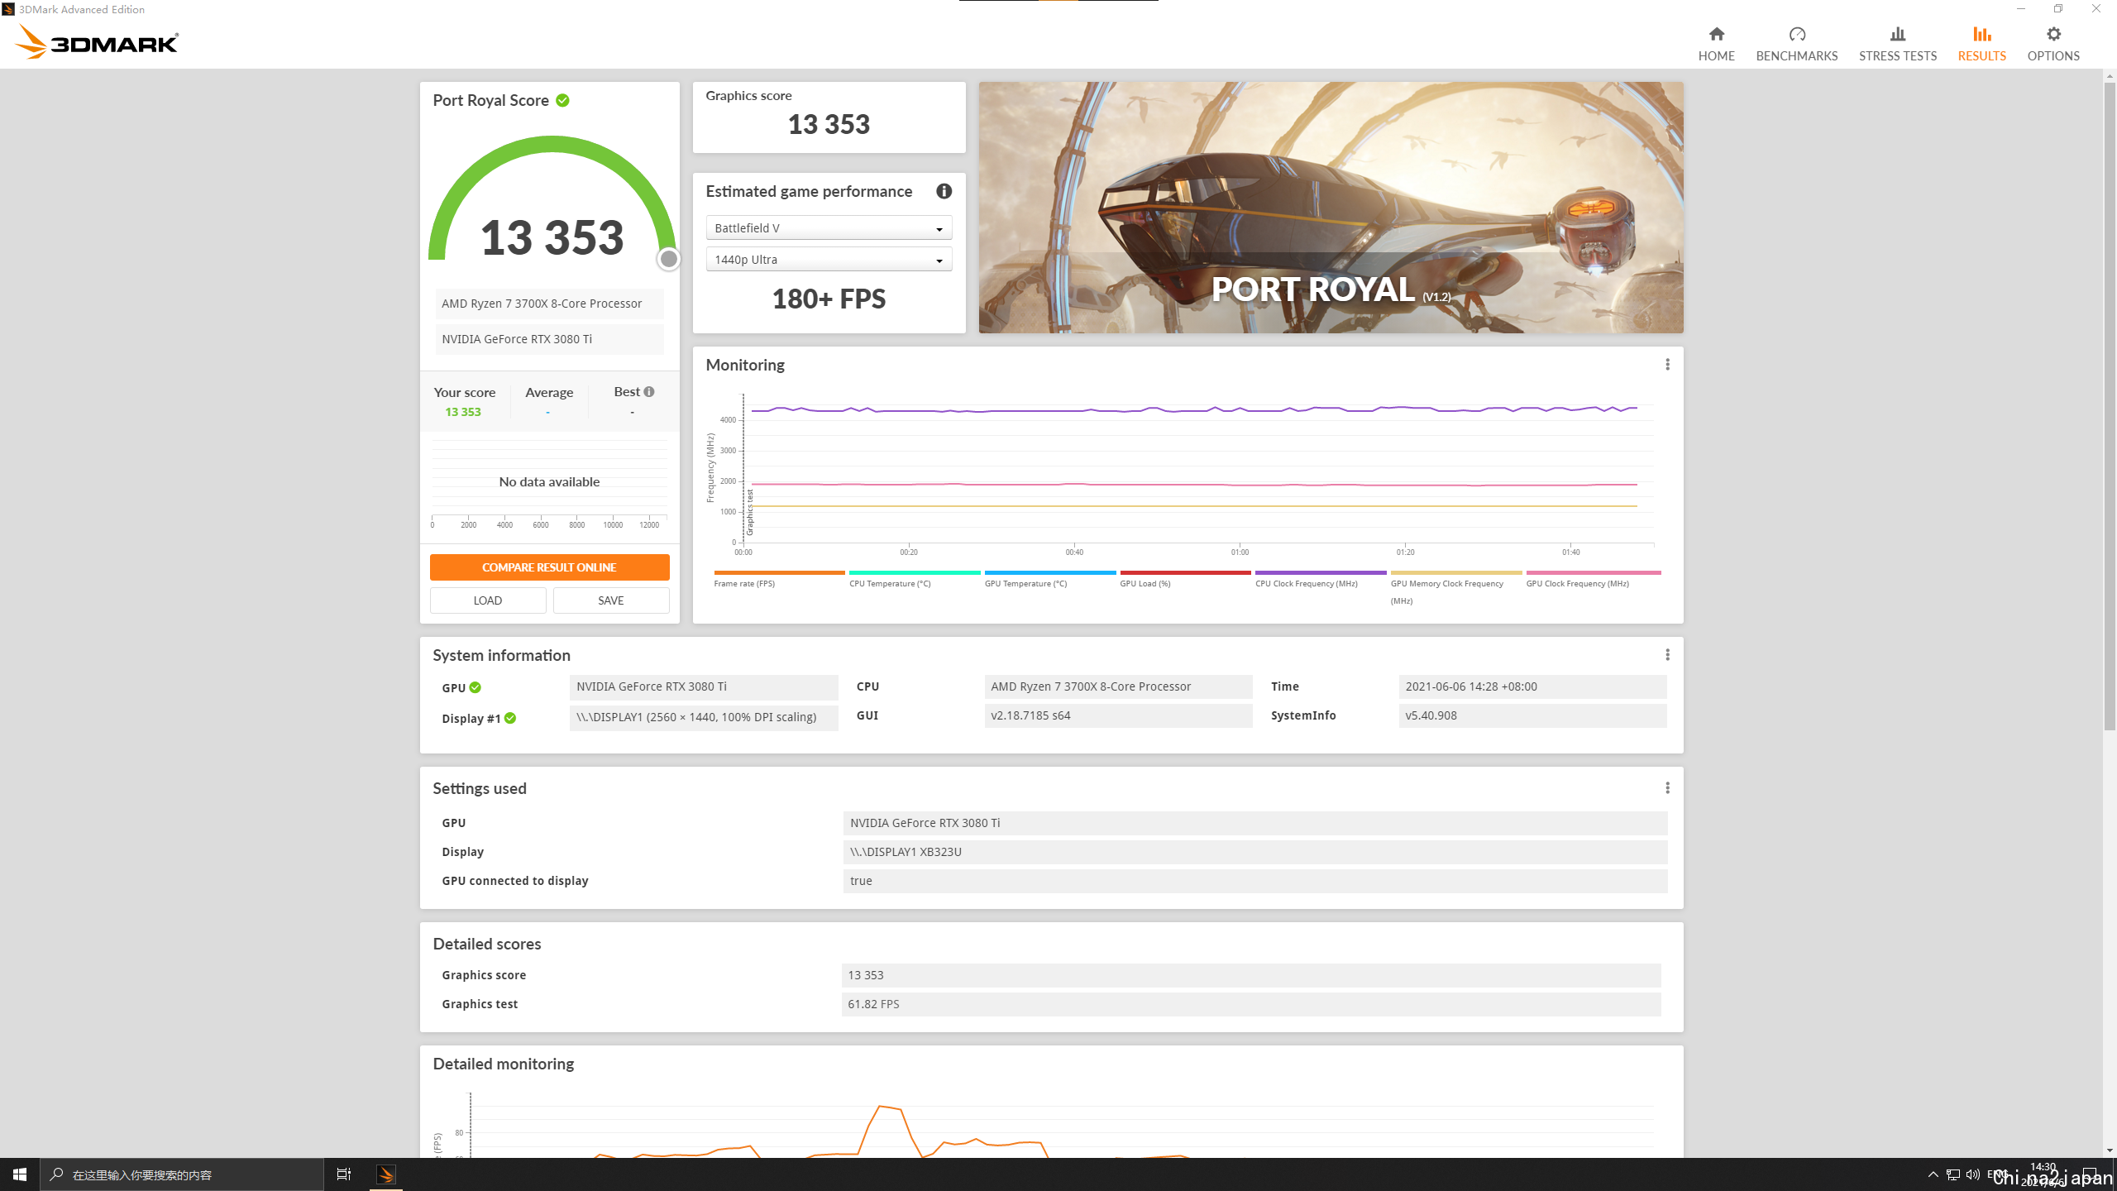Image resolution: width=2117 pixels, height=1191 pixels.
Task: Toggle GPU Clock Frequency legend item
Action: coord(1593,579)
